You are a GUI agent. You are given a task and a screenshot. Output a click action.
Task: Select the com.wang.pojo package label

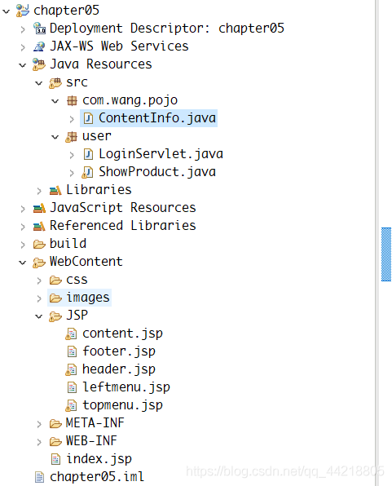click(130, 100)
